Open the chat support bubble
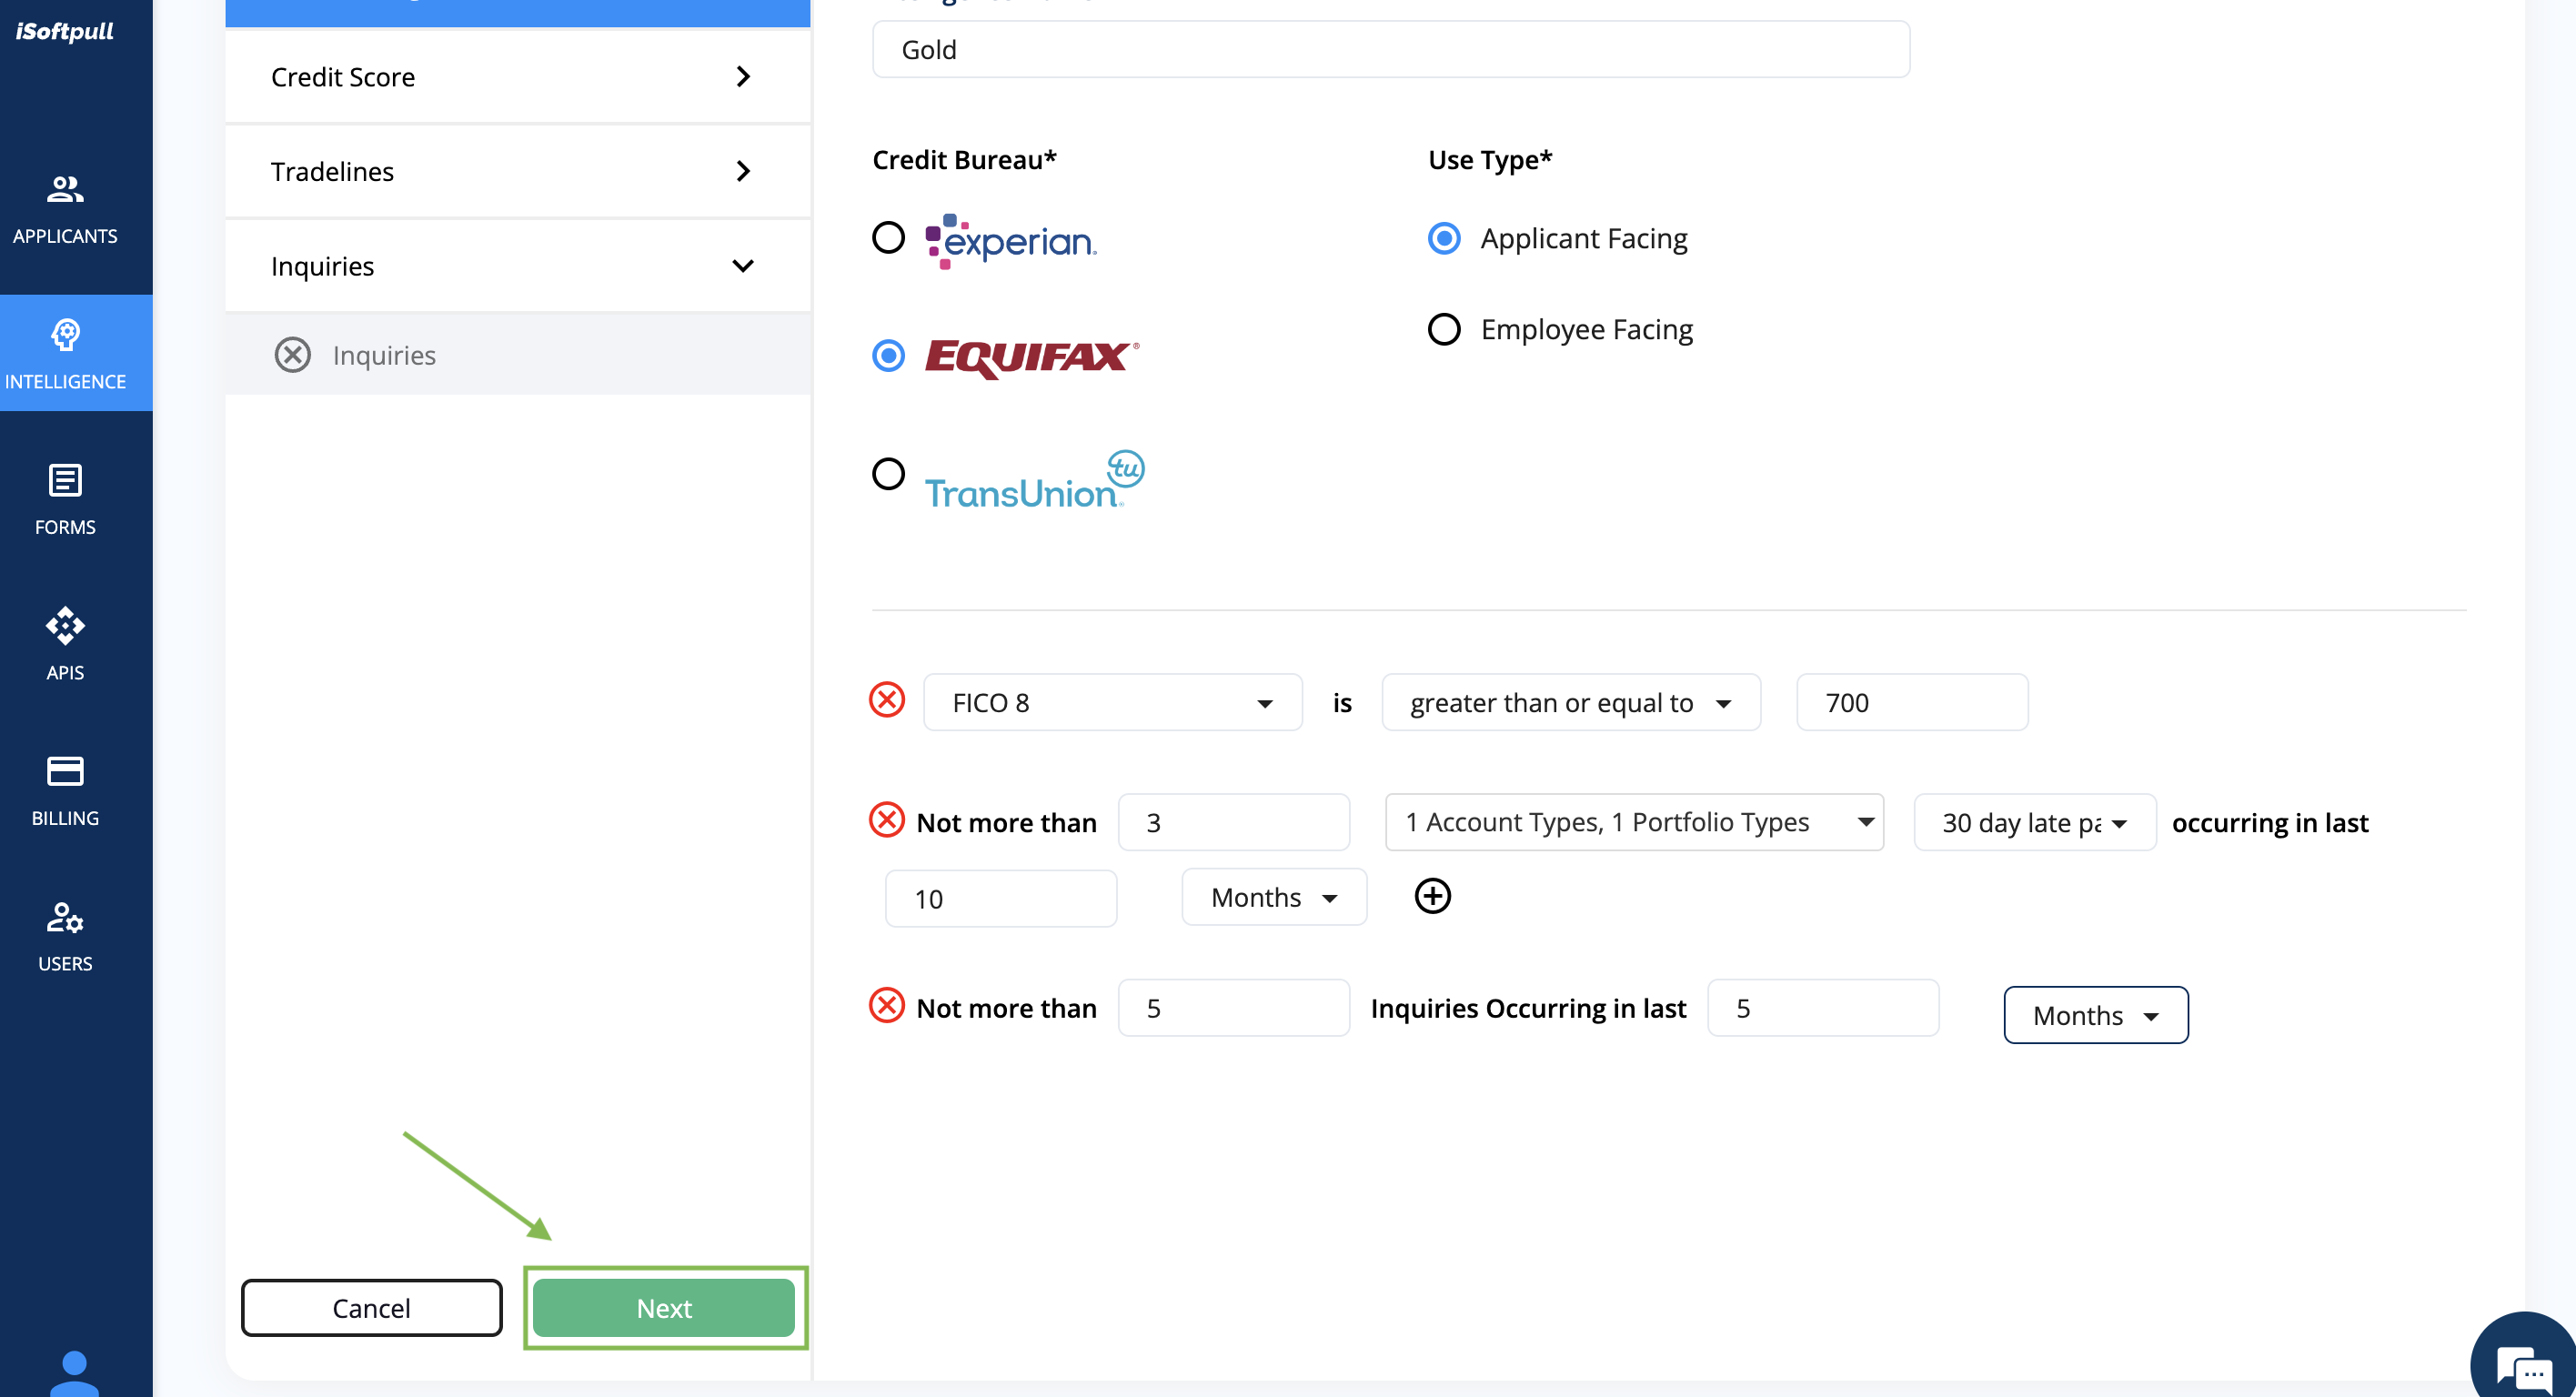The width and height of the screenshot is (2576, 1397). click(2525, 1364)
